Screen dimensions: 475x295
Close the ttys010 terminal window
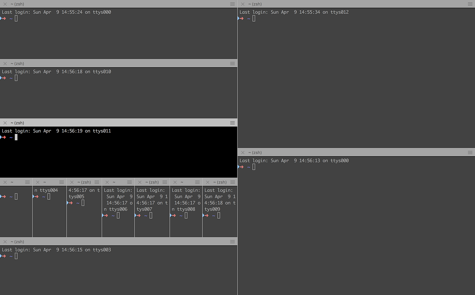(4, 63)
